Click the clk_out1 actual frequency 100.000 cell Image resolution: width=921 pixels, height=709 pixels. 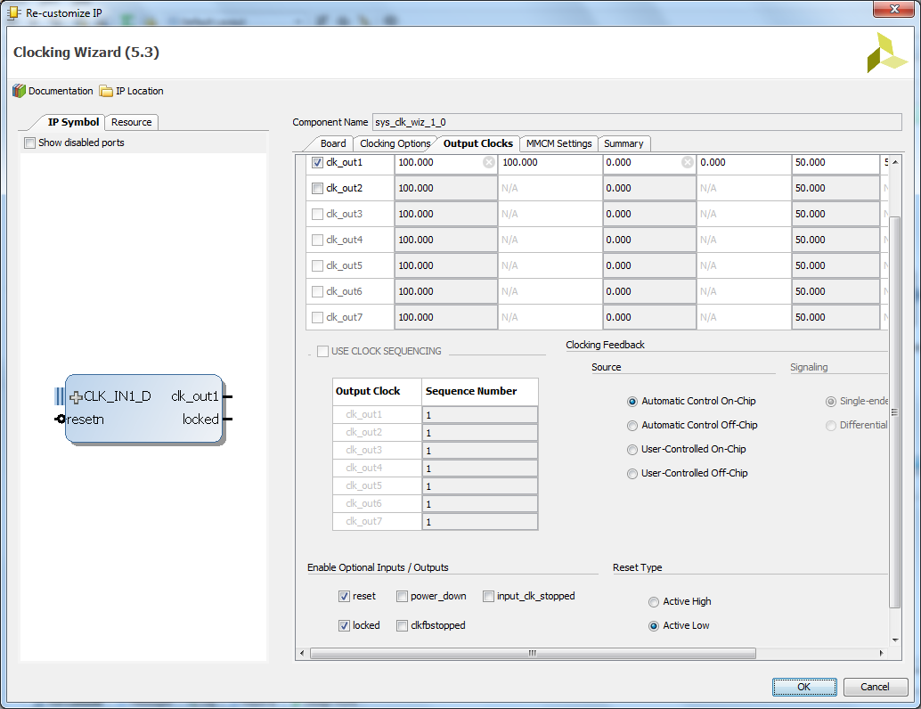(x=550, y=163)
